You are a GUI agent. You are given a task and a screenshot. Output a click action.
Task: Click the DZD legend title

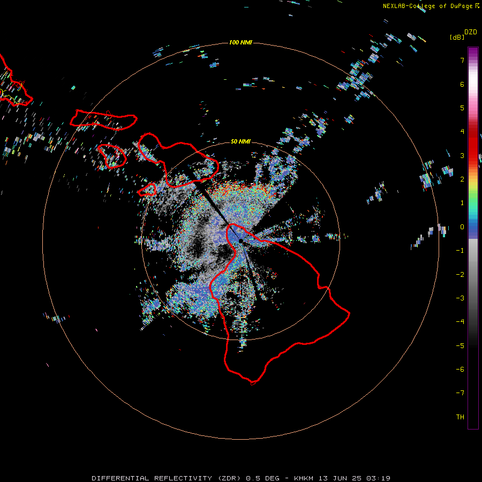(x=471, y=32)
